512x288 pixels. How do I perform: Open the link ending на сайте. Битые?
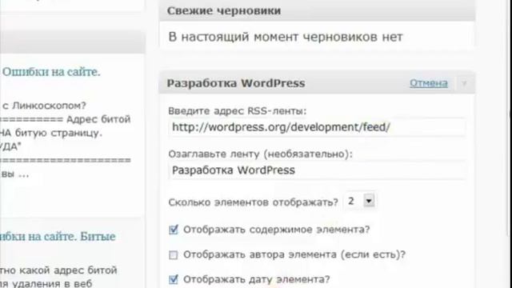[58, 237]
